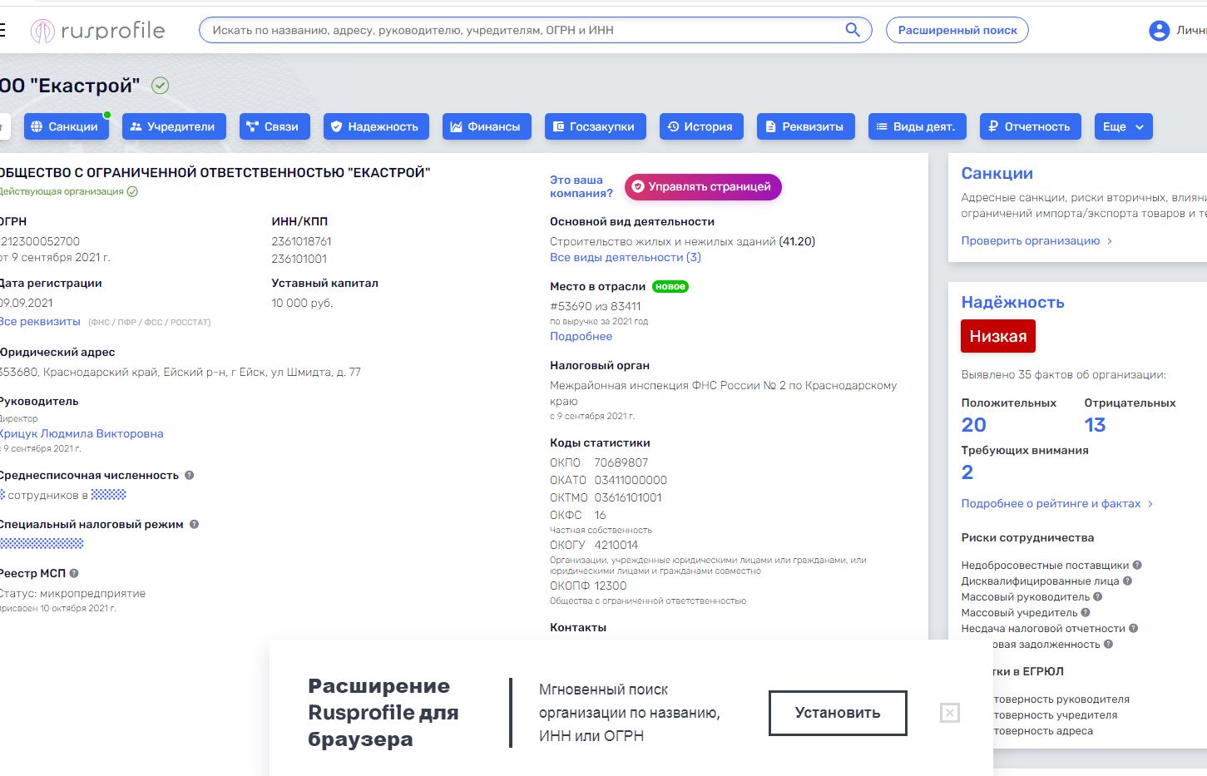Screen dimensions: 1207x776
Task: Click the Это ваша компания? link
Action: coord(581,186)
